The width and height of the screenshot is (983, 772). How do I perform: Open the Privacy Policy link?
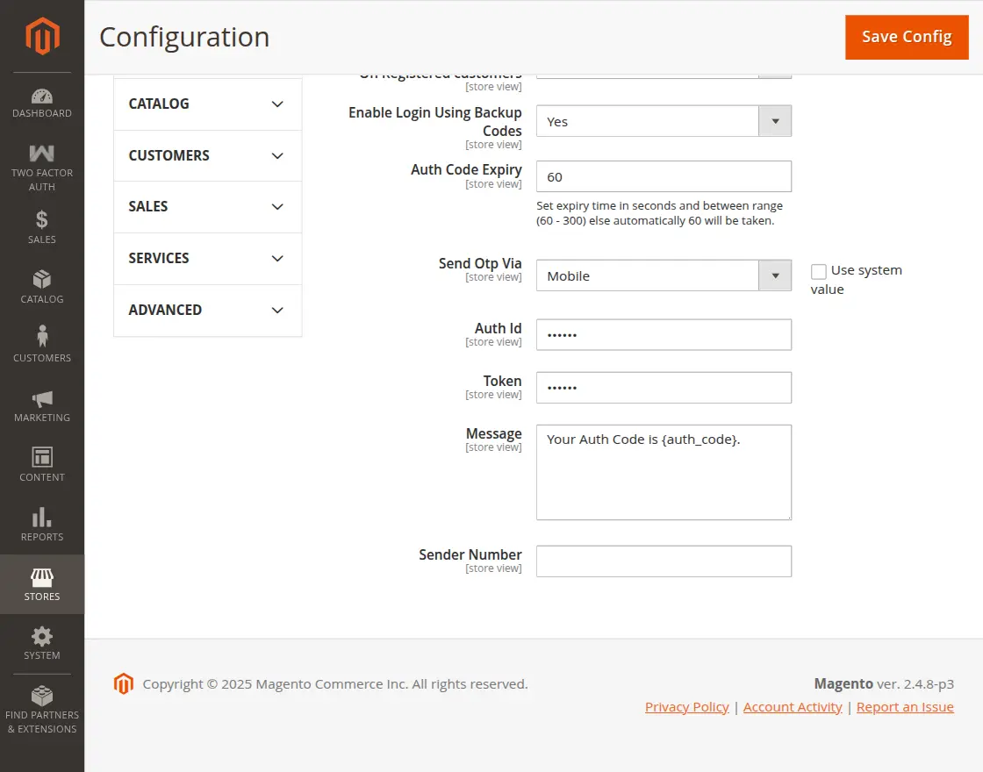[686, 706]
